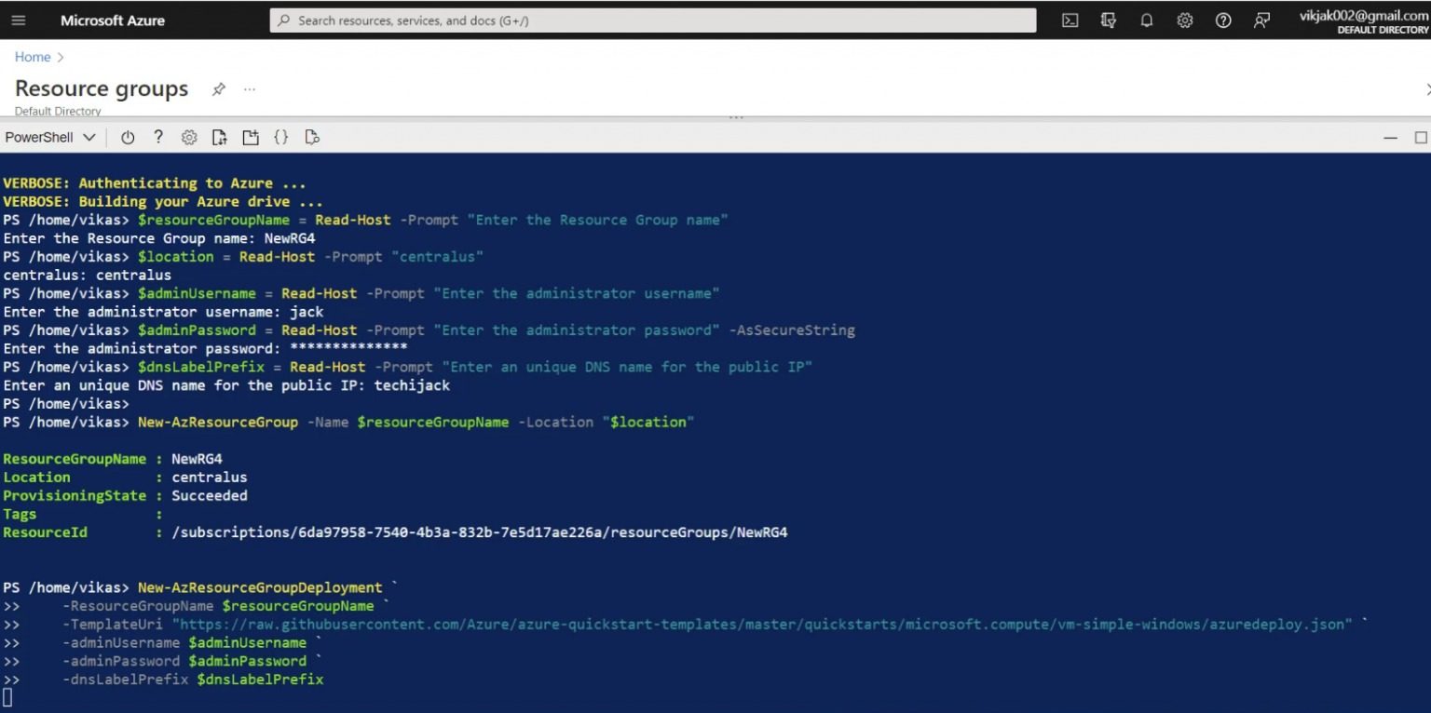Open the directory and subscription filter
Viewport: 1431px width, 713px height.
1108,20
